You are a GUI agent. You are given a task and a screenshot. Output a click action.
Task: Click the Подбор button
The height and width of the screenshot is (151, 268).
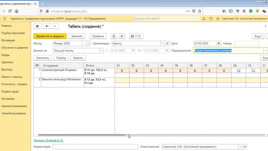61,58
